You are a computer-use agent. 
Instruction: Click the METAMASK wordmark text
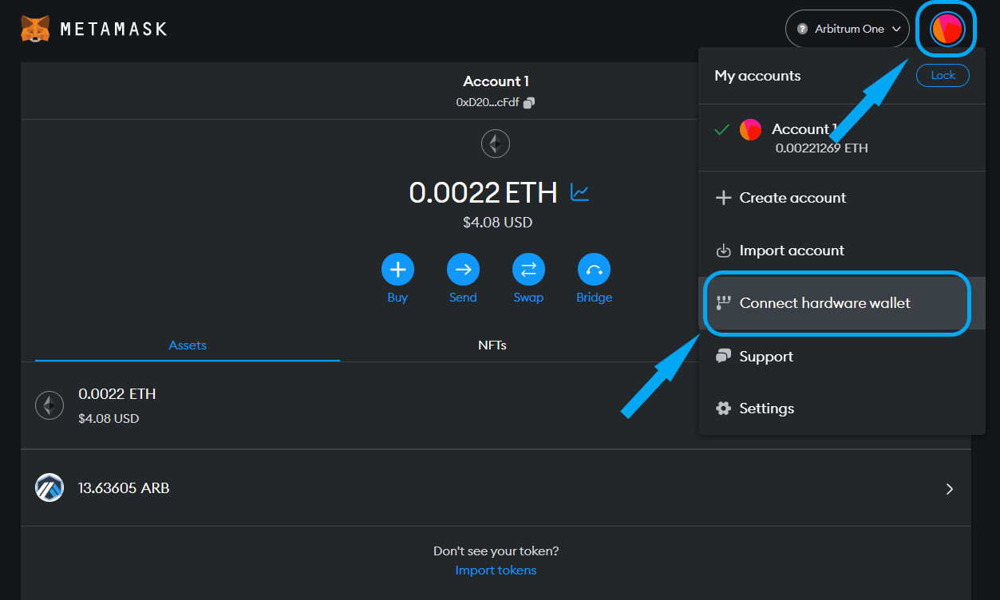click(113, 30)
